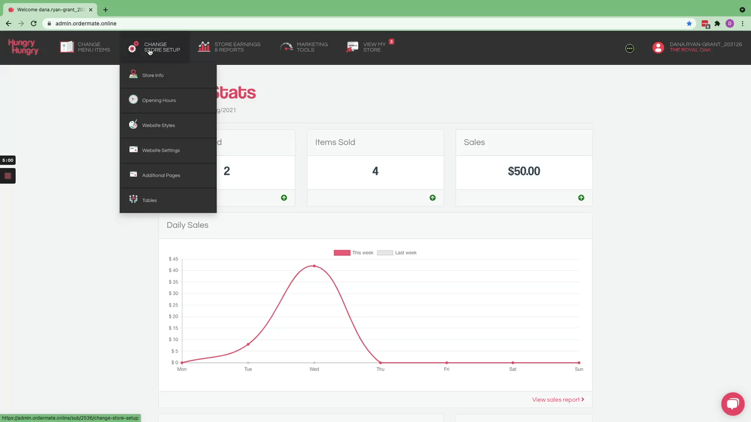Click the Marketing Tools gauge icon
751x422 pixels.
point(286,47)
